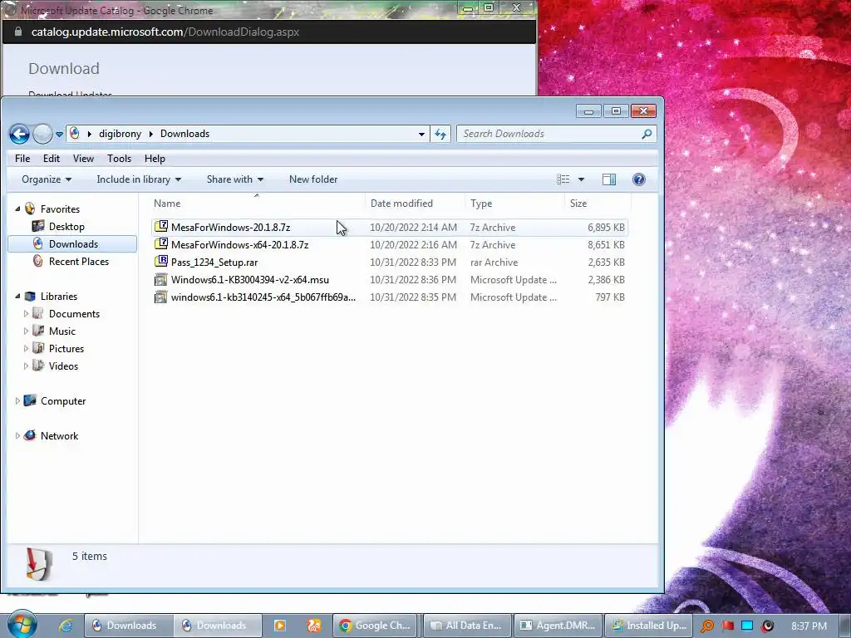Click the refresh button next to address bar

pos(440,134)
